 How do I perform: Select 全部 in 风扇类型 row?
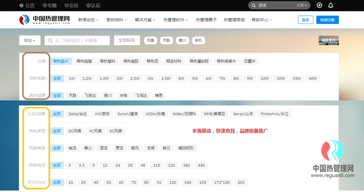coord(57,148)
